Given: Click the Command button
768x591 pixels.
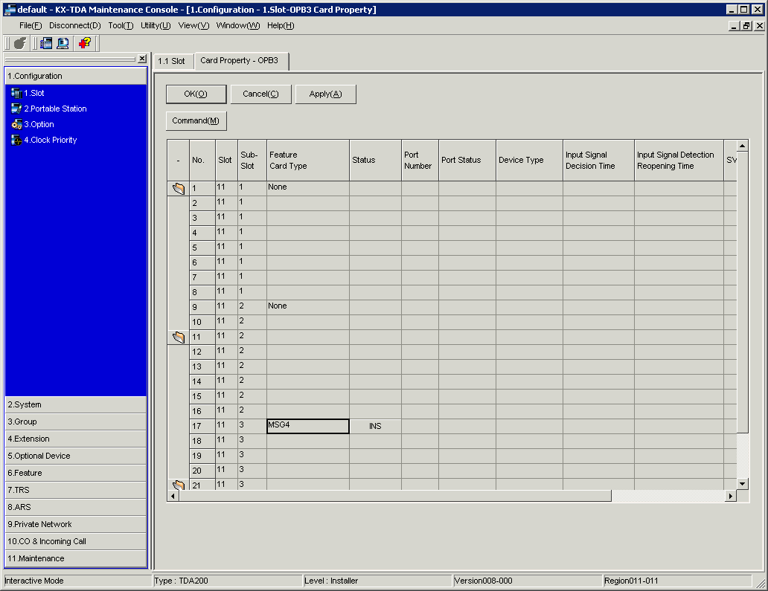Looking at the screenshot, I should click(x=196, y=121).
